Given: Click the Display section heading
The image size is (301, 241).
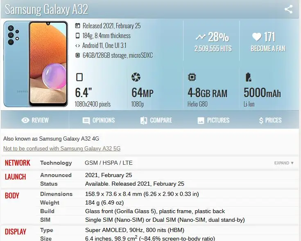Looking at the screenshot, I should pyautogui.click(x=16, y=232).
